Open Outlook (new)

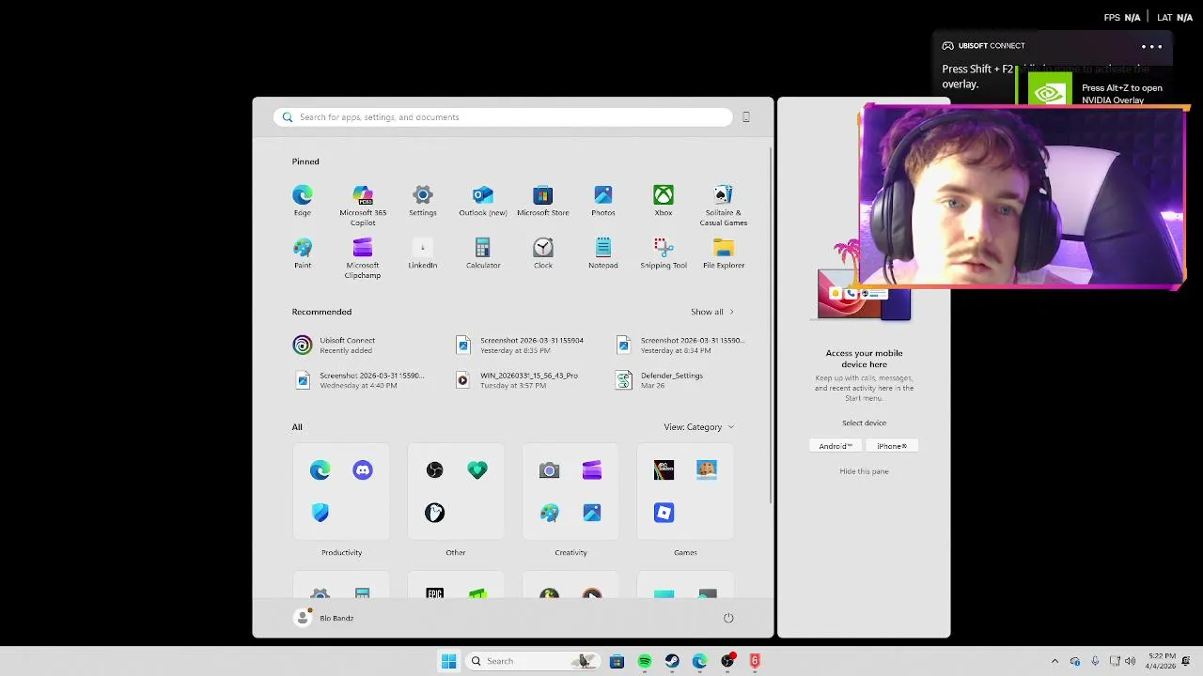point(483,200)
